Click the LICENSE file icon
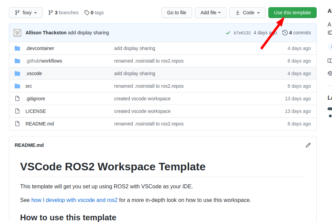This screenshot has width=332, height=222. pyautogui.click(x=17, y=111)
